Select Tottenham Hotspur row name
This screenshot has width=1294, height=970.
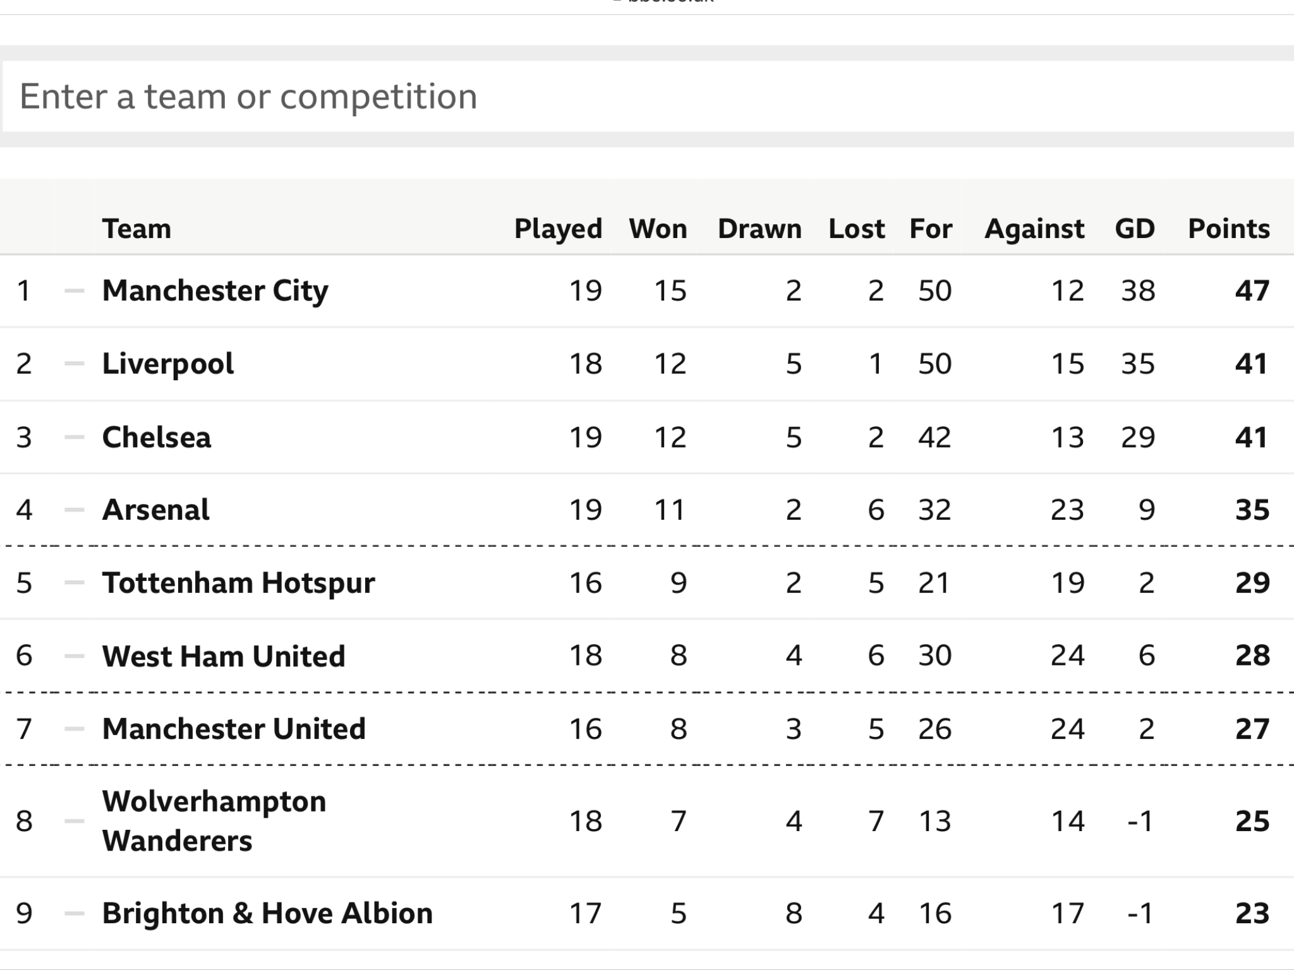[238, 583]
